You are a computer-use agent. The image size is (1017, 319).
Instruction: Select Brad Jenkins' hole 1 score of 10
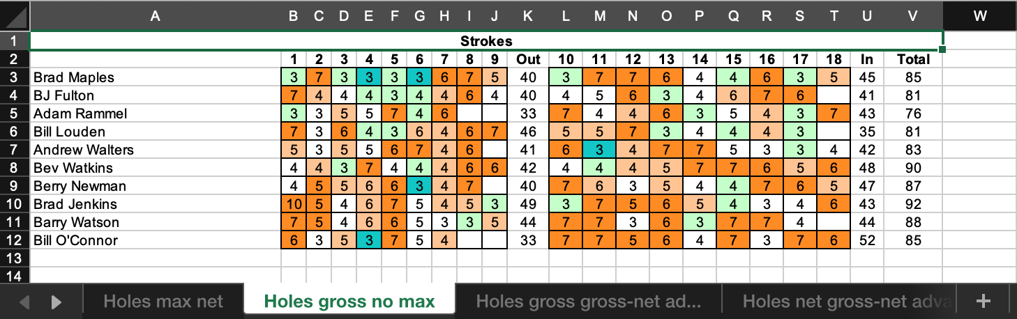(294, 204)
